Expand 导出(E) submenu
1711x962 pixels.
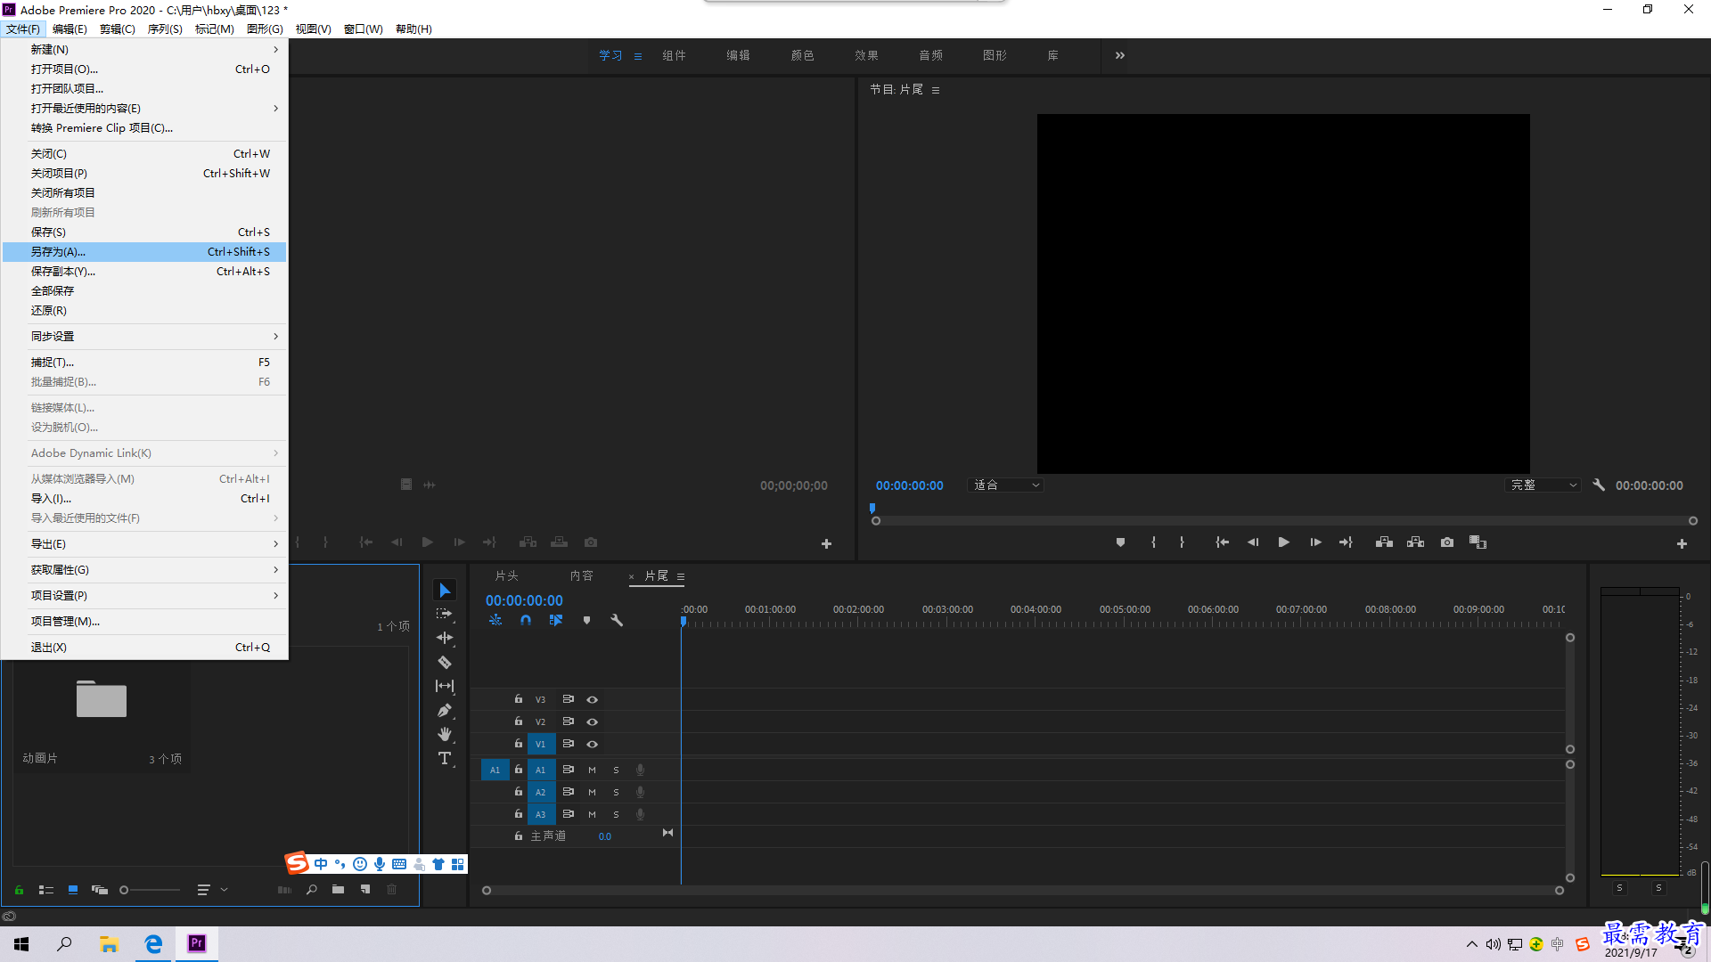tap(144, 544)
